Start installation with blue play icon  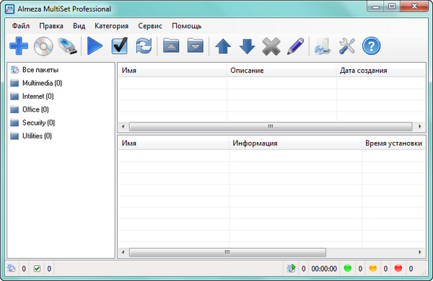coord(95,46)
